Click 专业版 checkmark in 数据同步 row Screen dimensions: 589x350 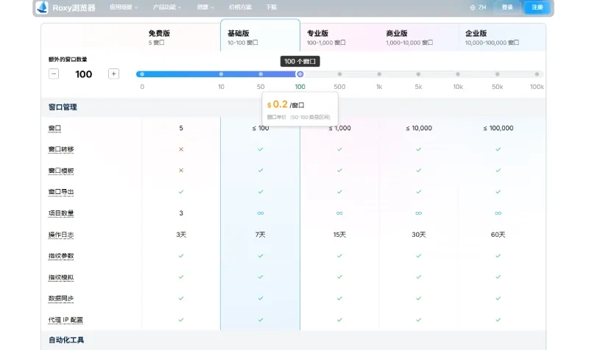339,299
